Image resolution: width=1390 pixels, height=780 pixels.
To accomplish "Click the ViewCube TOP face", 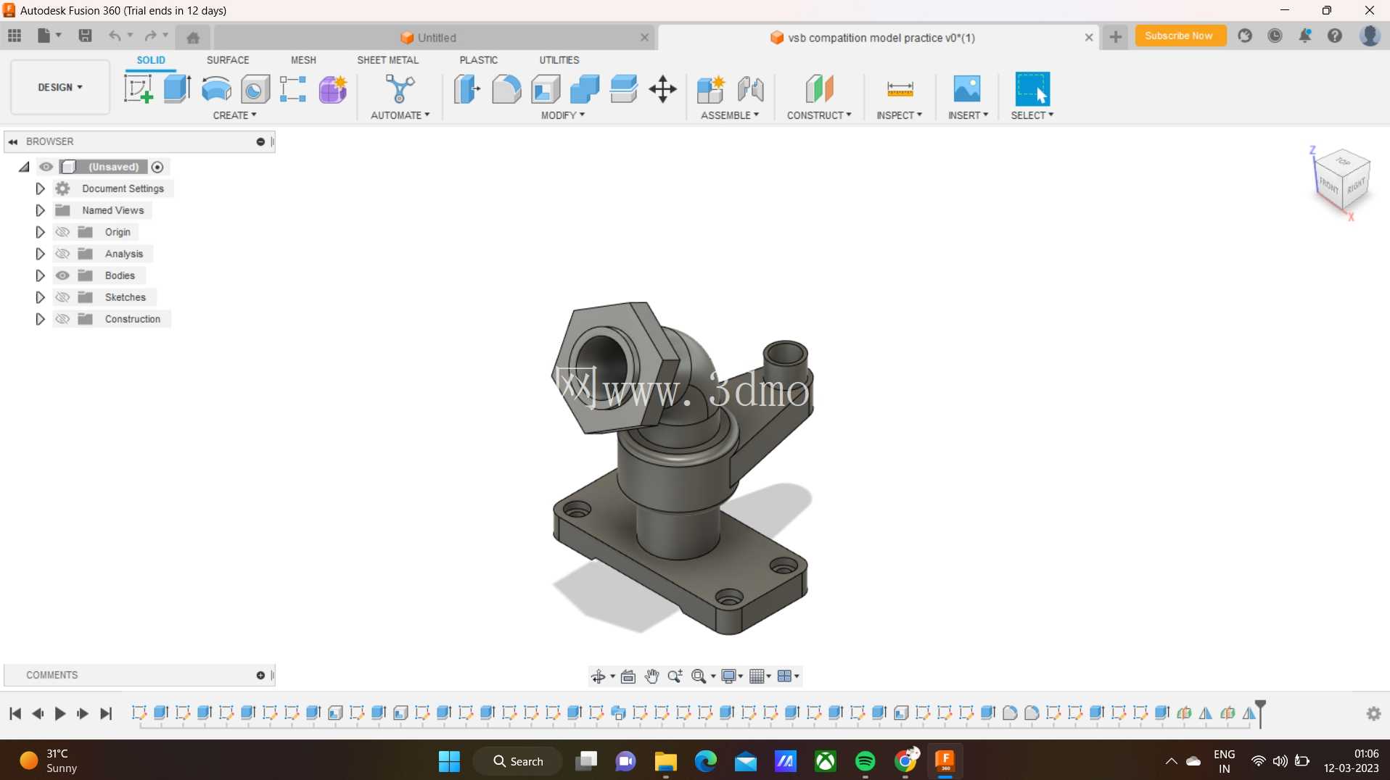I will 1343,161.
